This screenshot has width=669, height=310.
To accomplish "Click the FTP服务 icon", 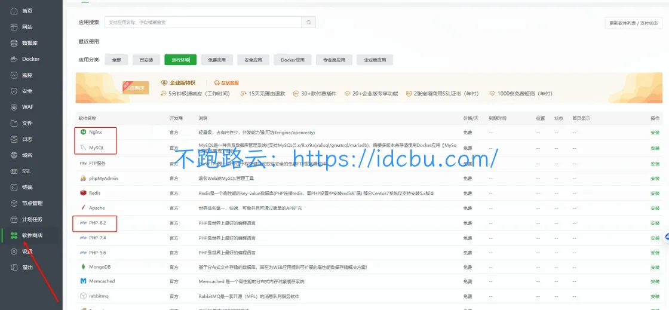I will pos(83,163).
